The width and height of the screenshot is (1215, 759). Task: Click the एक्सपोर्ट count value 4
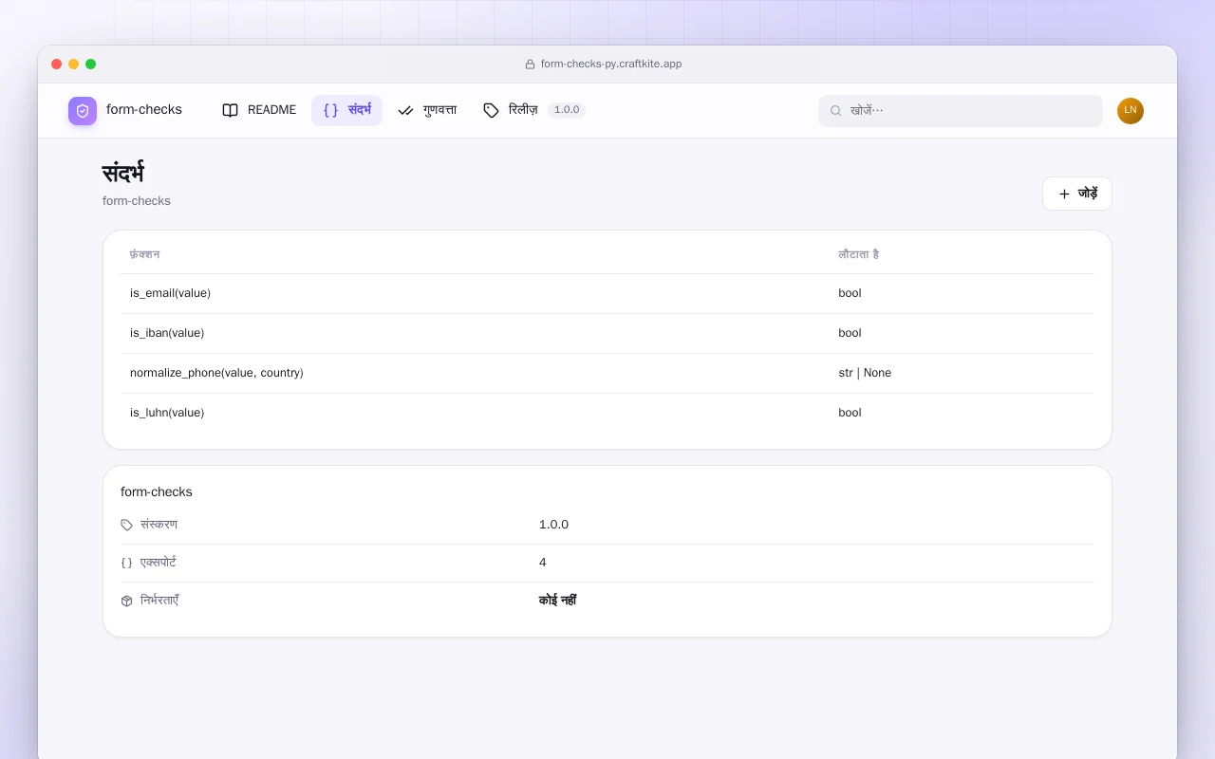coord(543,563)
